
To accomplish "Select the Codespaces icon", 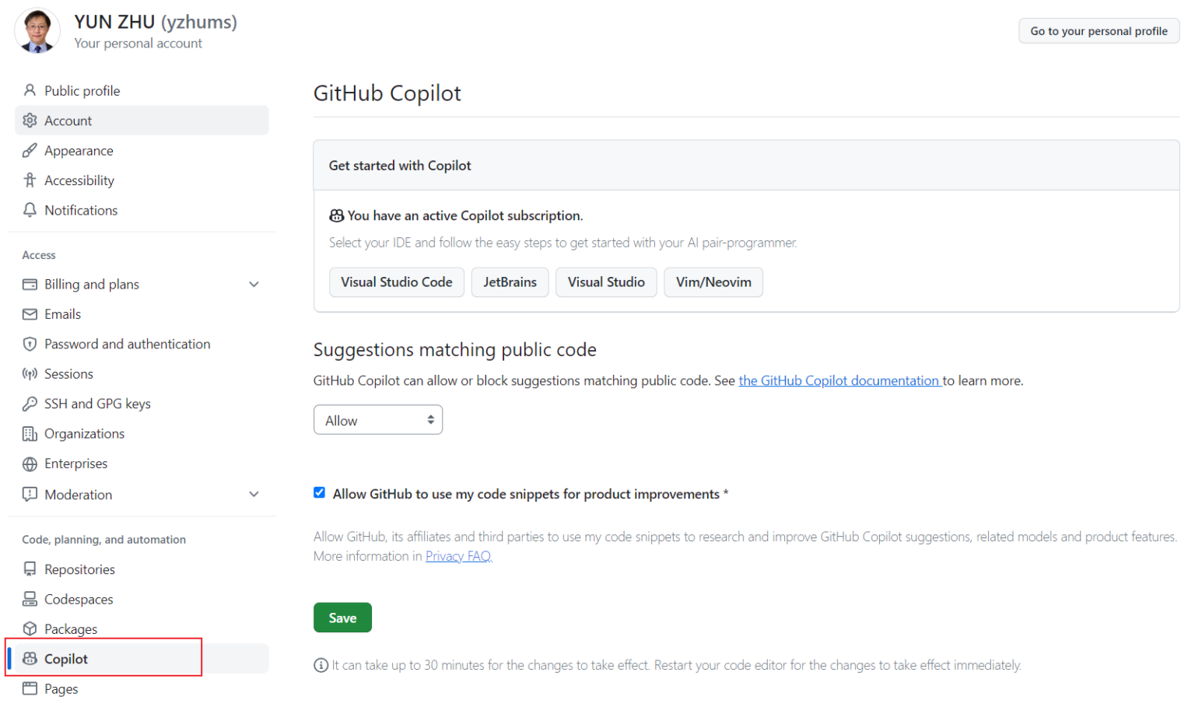I will coord(30,599).
